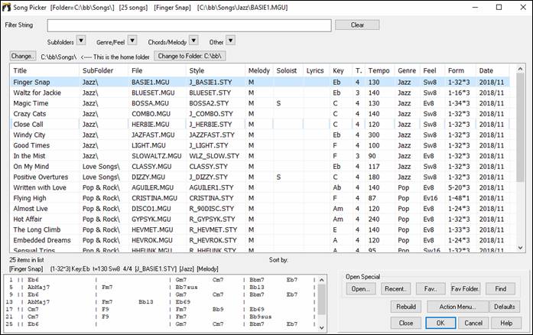The width and height of the screenshot is (533, 335).
Task: Click into the Filter String text field
Action: coord(189,25)
